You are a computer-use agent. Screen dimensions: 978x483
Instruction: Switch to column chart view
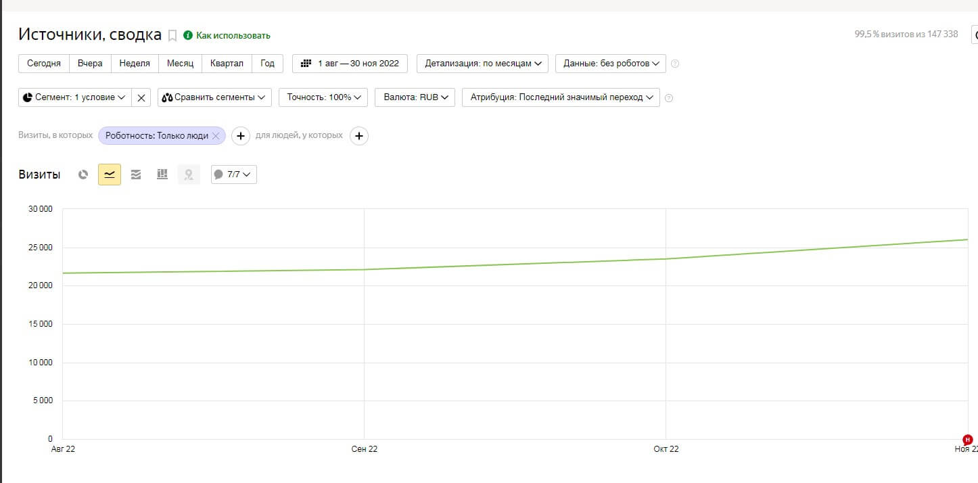point(162,175)
